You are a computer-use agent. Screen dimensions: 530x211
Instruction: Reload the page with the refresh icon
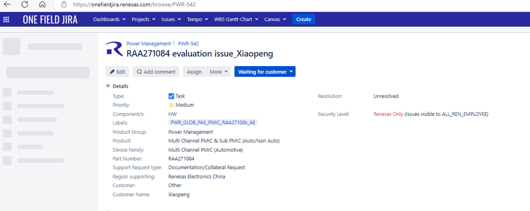coord(25,4)
